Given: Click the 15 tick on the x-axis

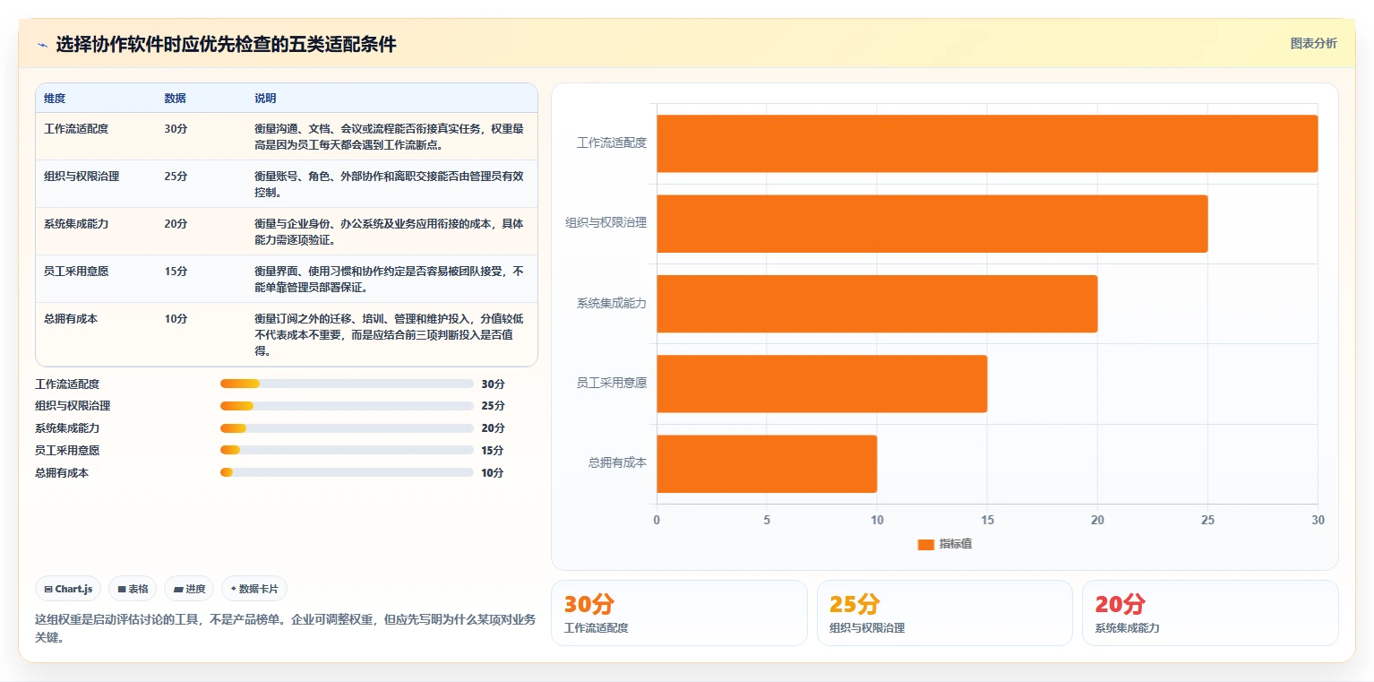Looking at the screenshot, I should (x=987, y=520).
